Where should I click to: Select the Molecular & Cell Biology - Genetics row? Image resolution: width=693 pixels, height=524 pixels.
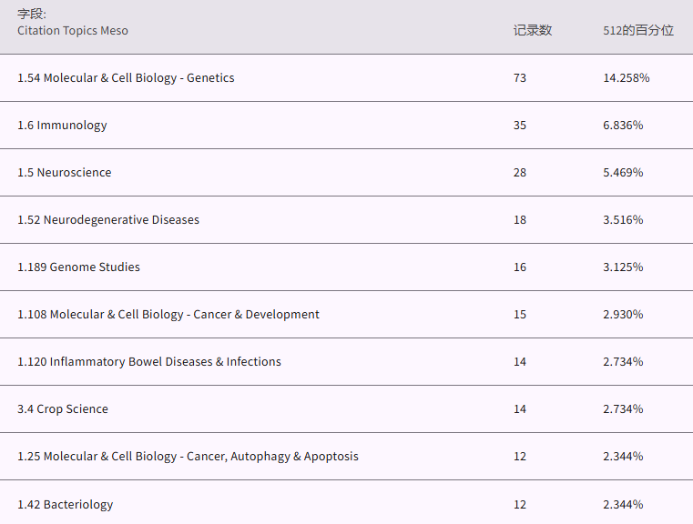(x=126, y=78)
